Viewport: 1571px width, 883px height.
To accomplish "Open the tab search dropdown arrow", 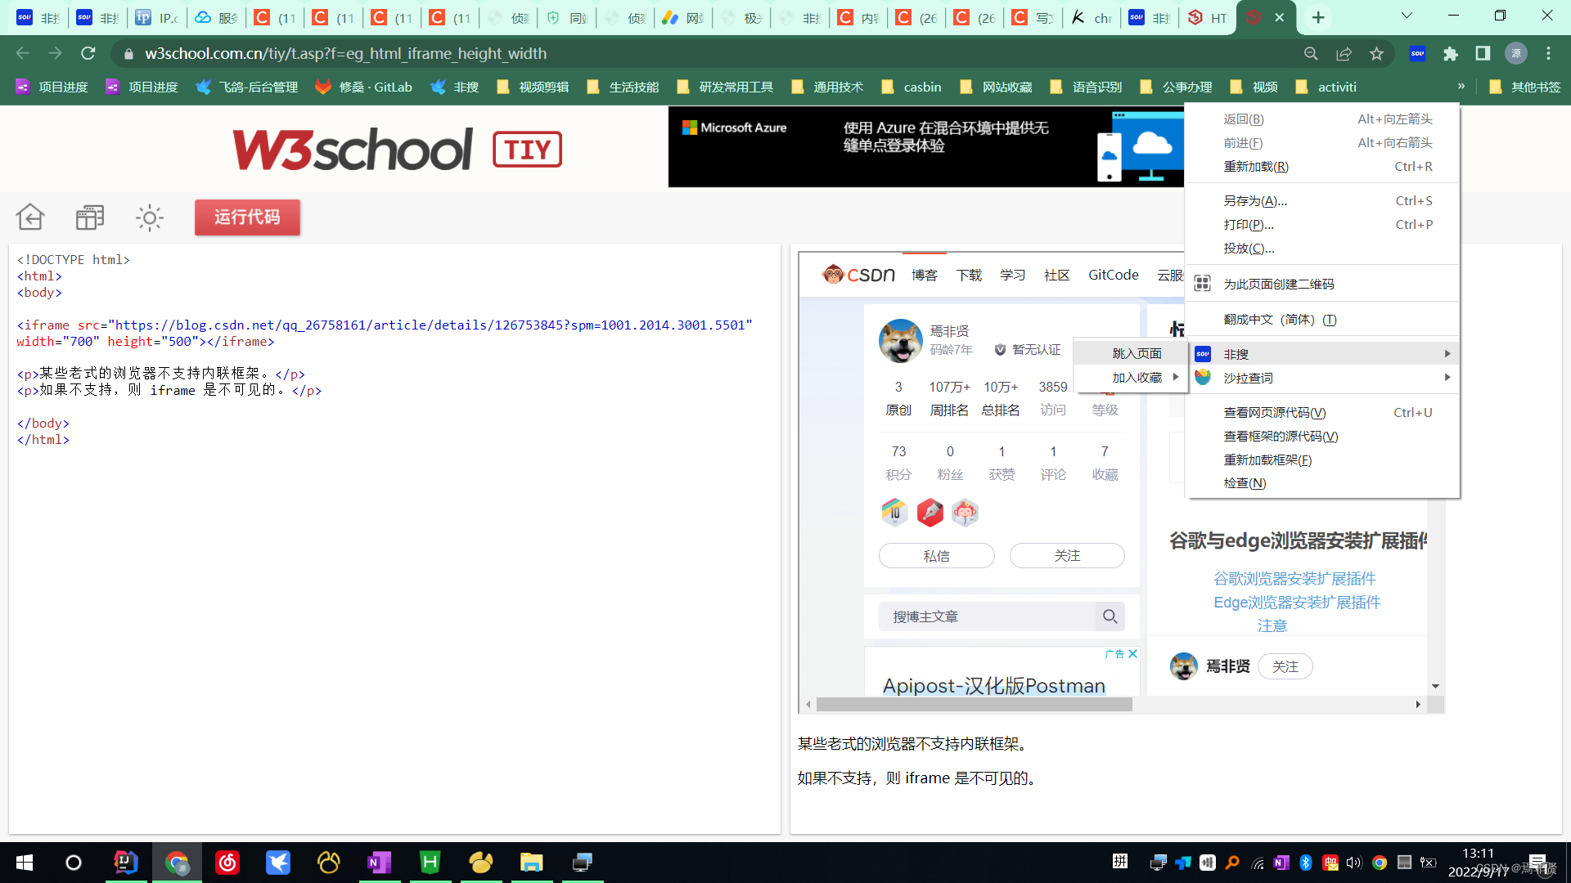I will tap(1407, 16).
